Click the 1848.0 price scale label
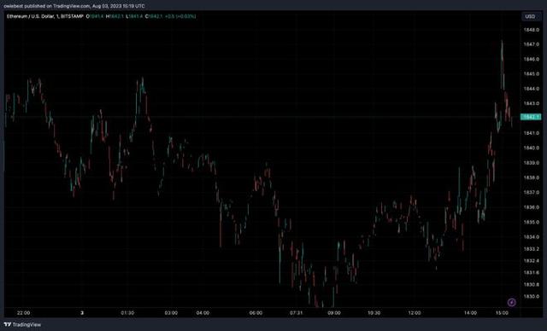This screenshot has width=547, height=331. [531, 30]
